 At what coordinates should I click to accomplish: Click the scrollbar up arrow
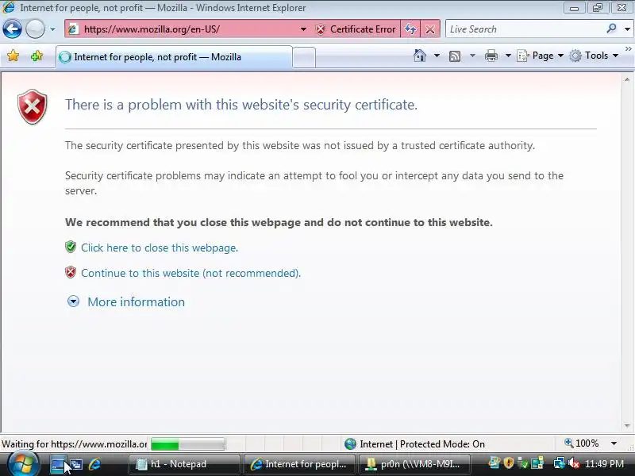point(627,80)
